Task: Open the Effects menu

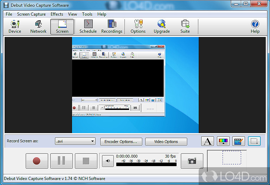Action: point(57,14)
